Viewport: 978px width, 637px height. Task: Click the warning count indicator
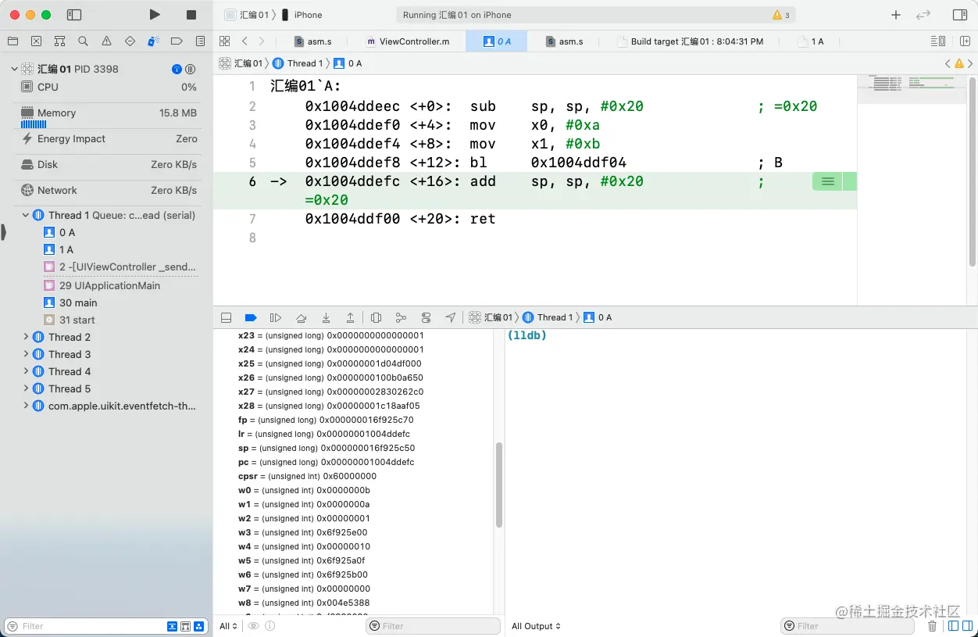click(781, 15)
